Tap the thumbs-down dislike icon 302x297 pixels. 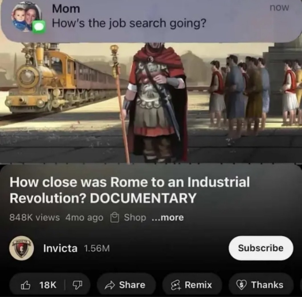(77, 285)
